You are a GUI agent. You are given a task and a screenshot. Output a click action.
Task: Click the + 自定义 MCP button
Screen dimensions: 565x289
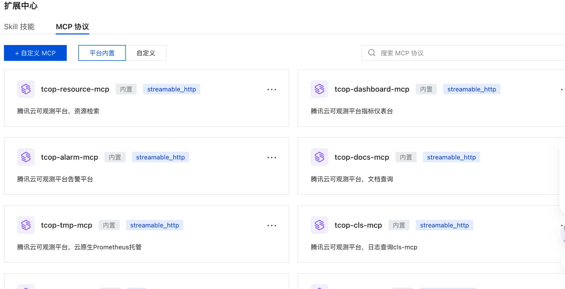pyautogui.click(x=35, y=53)
